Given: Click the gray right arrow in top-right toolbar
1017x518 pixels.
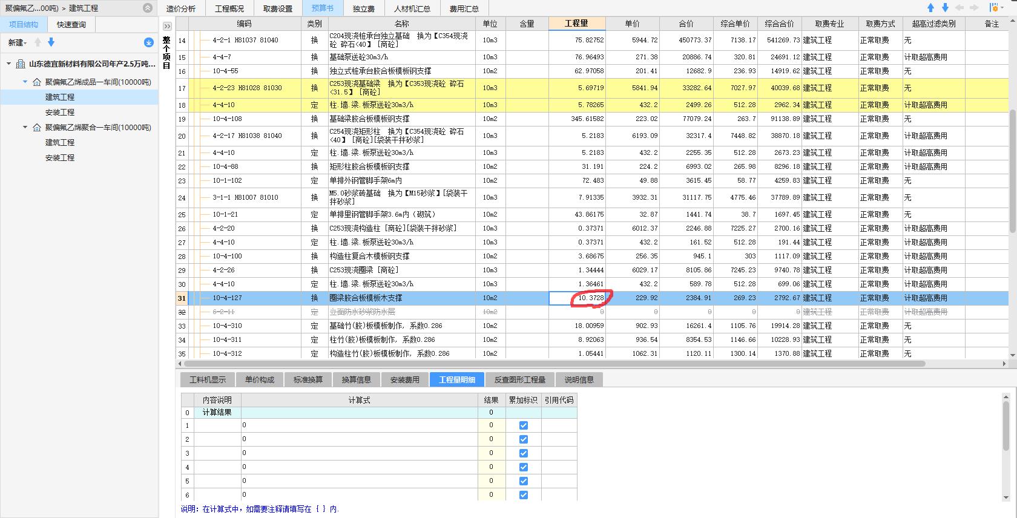Looking at the screenshot, I should tap(974, 8).
